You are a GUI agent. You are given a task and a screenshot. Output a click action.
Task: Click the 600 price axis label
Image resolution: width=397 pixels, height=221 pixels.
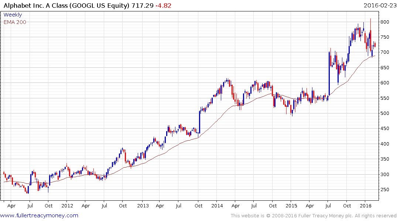384,83
